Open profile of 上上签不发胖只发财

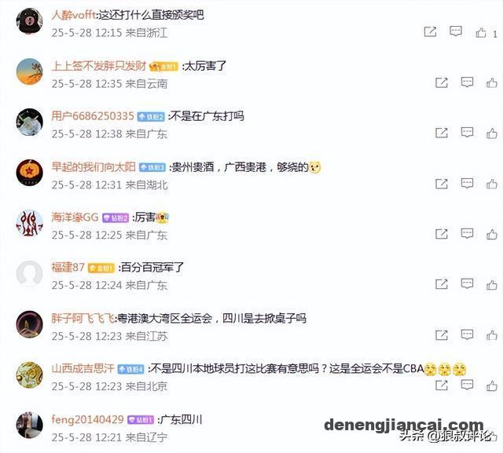99,66
